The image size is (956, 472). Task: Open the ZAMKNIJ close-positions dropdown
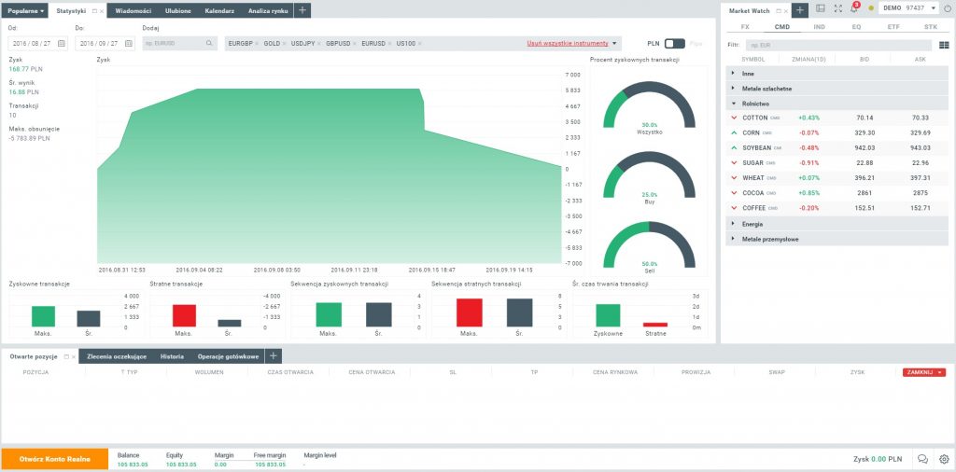pos(923,372)
